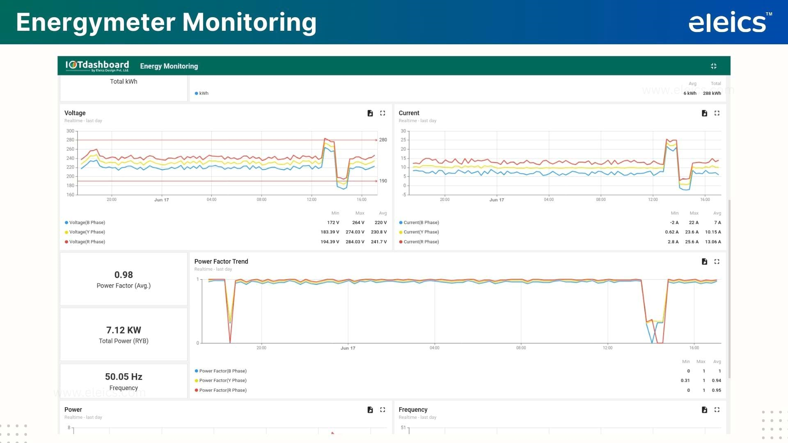Click the eleics logo in banner

[x=730, y=23]
